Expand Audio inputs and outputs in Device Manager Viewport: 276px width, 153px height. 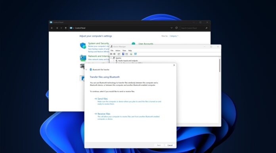point(114,61)
